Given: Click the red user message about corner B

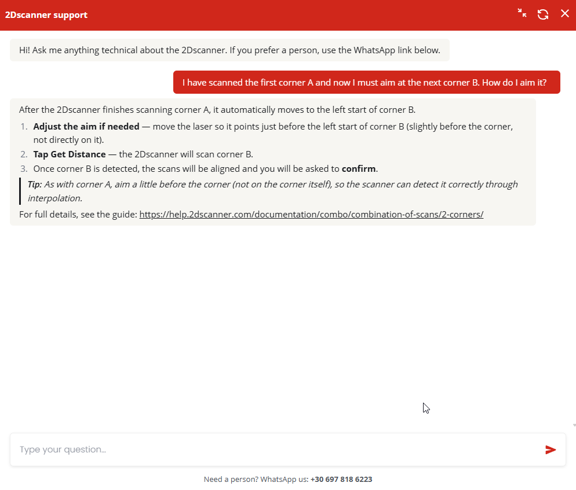Looking at the screenshot, I should (367, 83).
